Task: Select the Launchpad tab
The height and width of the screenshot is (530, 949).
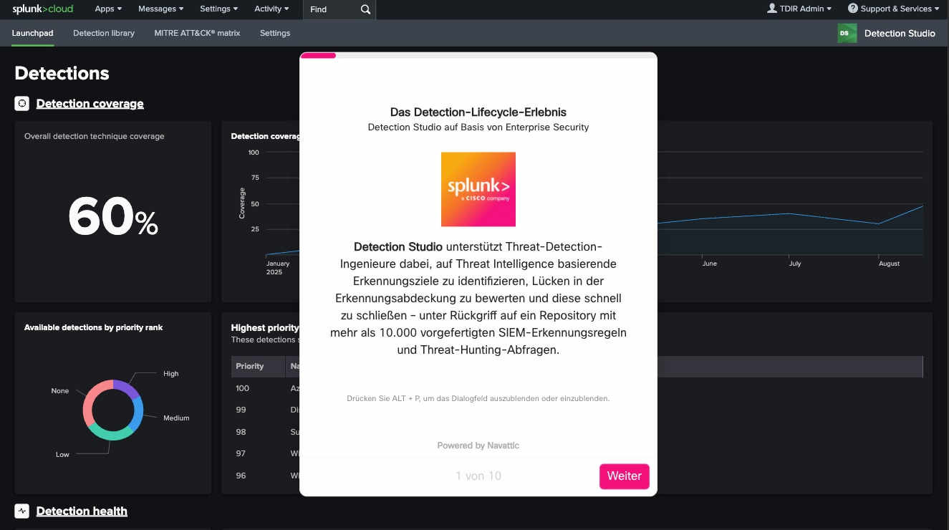Action: [32, 33]
